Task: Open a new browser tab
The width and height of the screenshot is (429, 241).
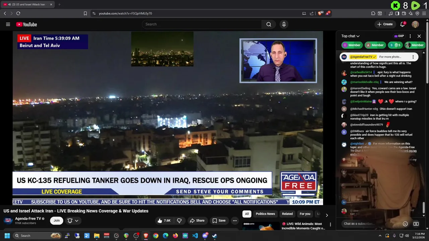Action: point(59,4)
